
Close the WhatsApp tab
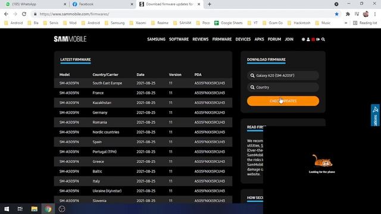[65, 4]
